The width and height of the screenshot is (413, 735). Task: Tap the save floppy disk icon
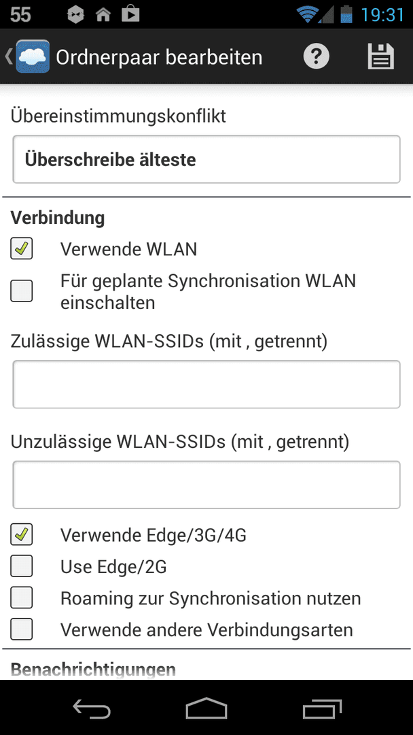click(380, 56)
